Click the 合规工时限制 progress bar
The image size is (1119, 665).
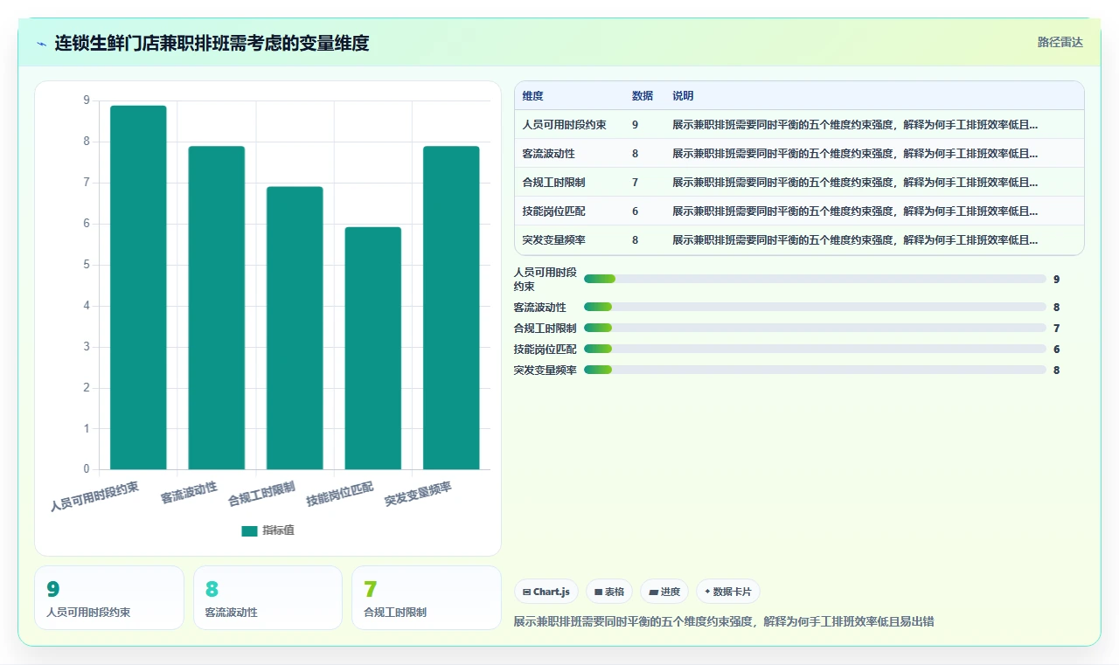tap(815, 328)
